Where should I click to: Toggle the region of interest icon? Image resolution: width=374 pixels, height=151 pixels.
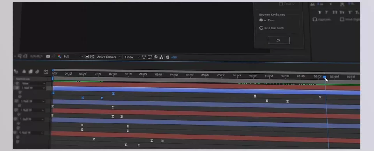coord(87,57)
